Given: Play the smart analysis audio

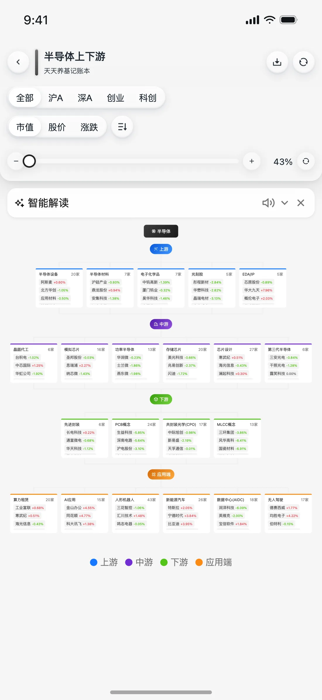Looking at the screenshot, I should [268, 203].
